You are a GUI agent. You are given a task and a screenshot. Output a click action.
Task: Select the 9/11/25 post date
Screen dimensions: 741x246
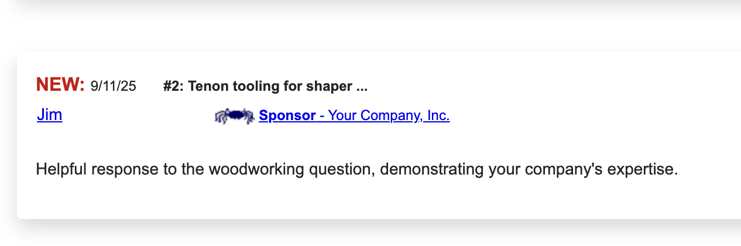114,86
